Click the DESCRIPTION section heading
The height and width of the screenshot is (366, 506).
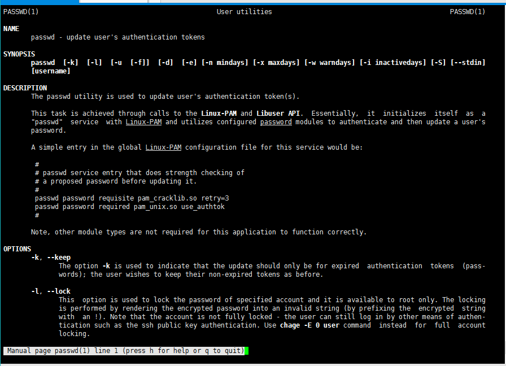point(25,88)
